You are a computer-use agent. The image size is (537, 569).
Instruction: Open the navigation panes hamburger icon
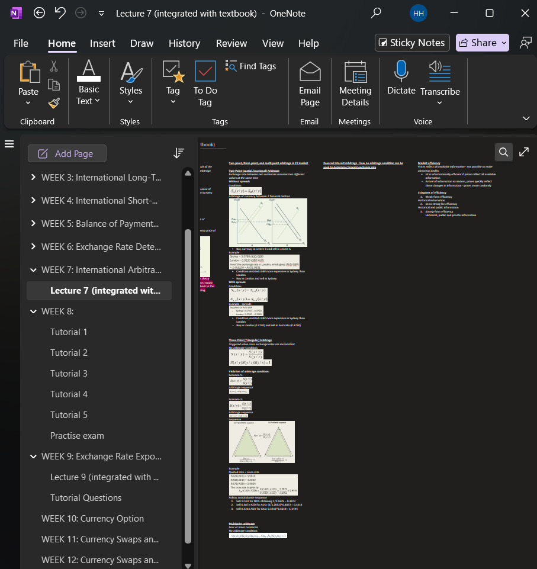click(x=9, y=143)
